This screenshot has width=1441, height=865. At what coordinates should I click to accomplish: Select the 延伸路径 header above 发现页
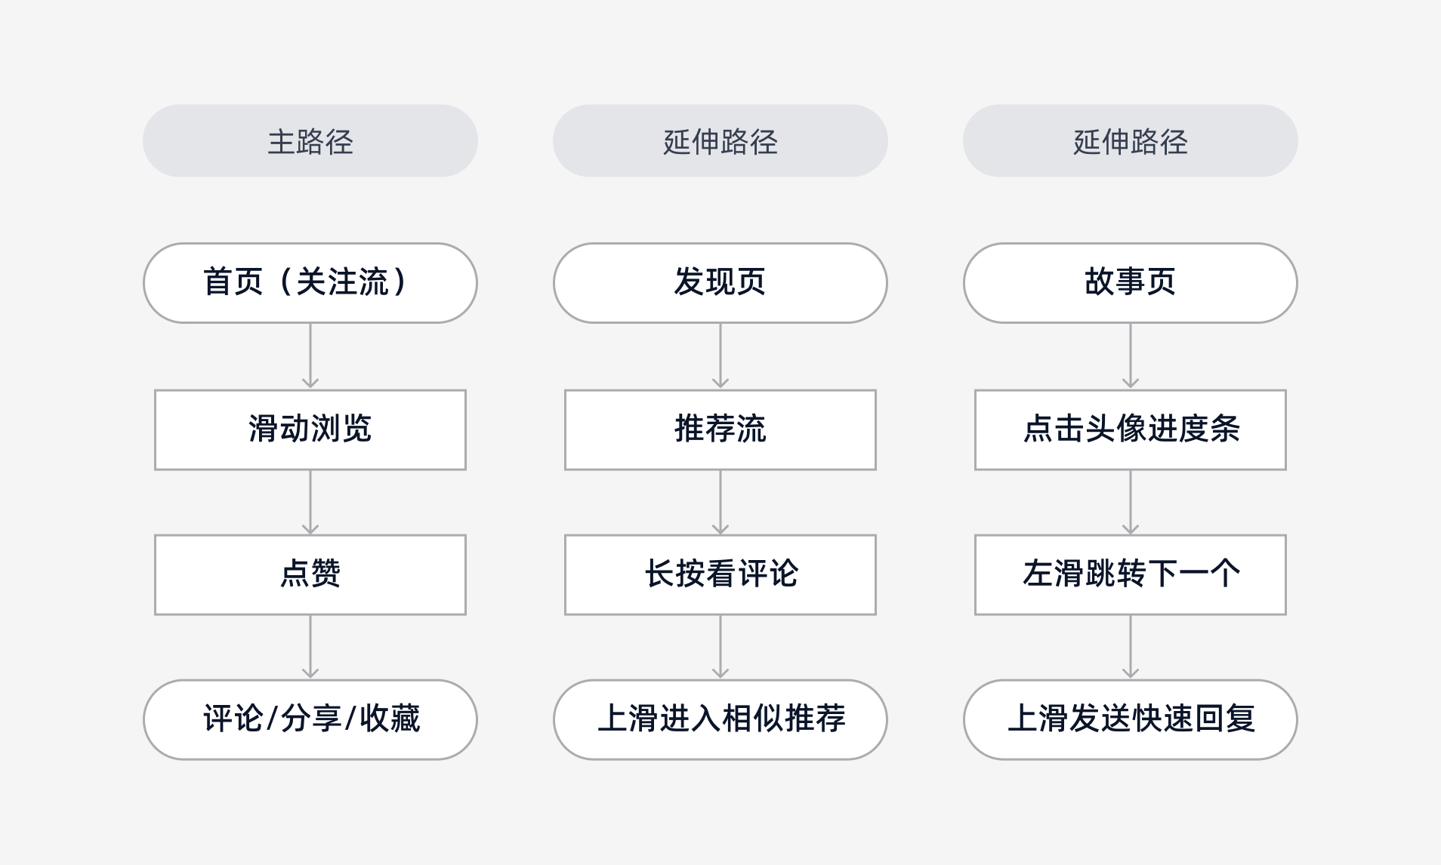click(720, 141)
